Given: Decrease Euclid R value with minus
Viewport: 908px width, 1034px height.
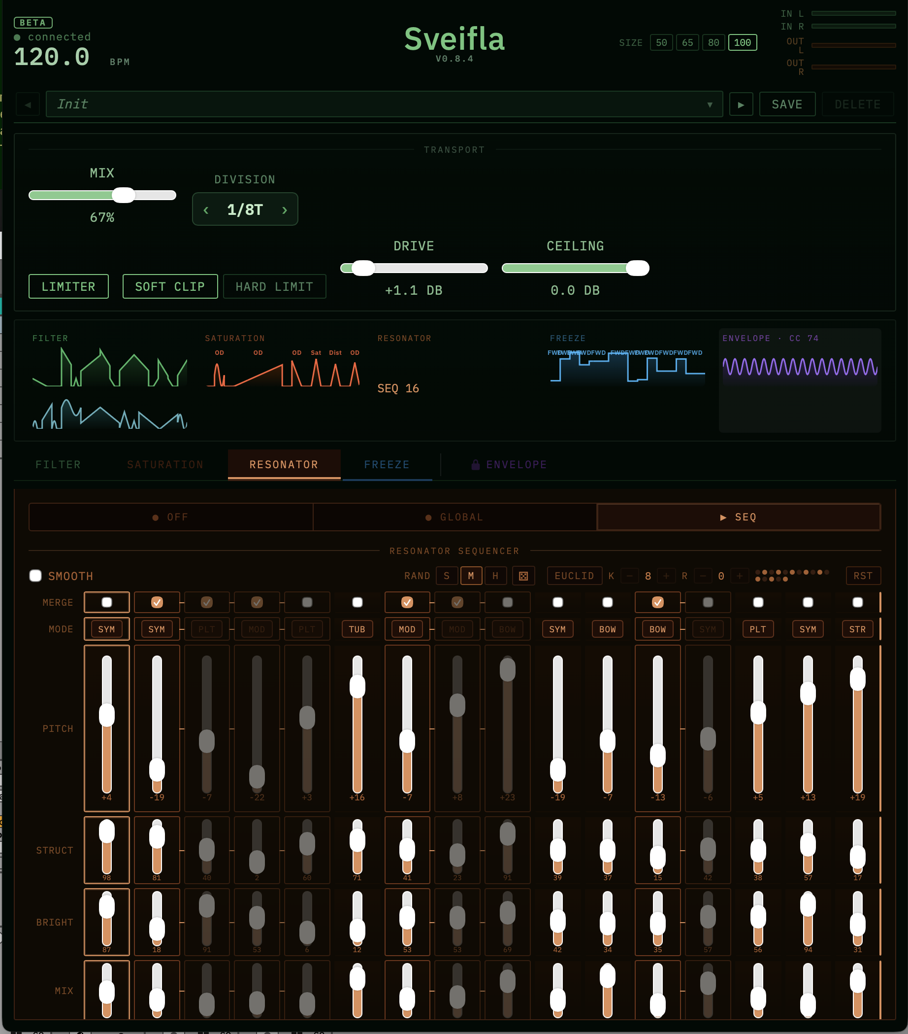Looking at the screenshot, I should [703, 576].
